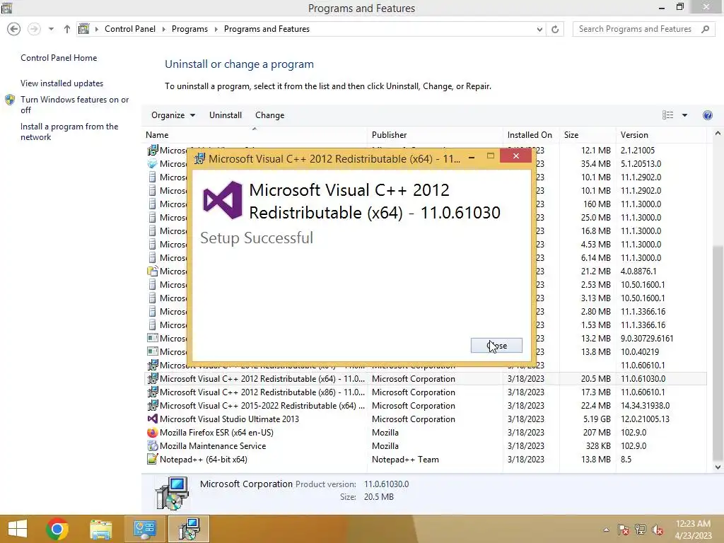
Task: Switch to the setup installer taskbar button
Action: tap(189, 529)
